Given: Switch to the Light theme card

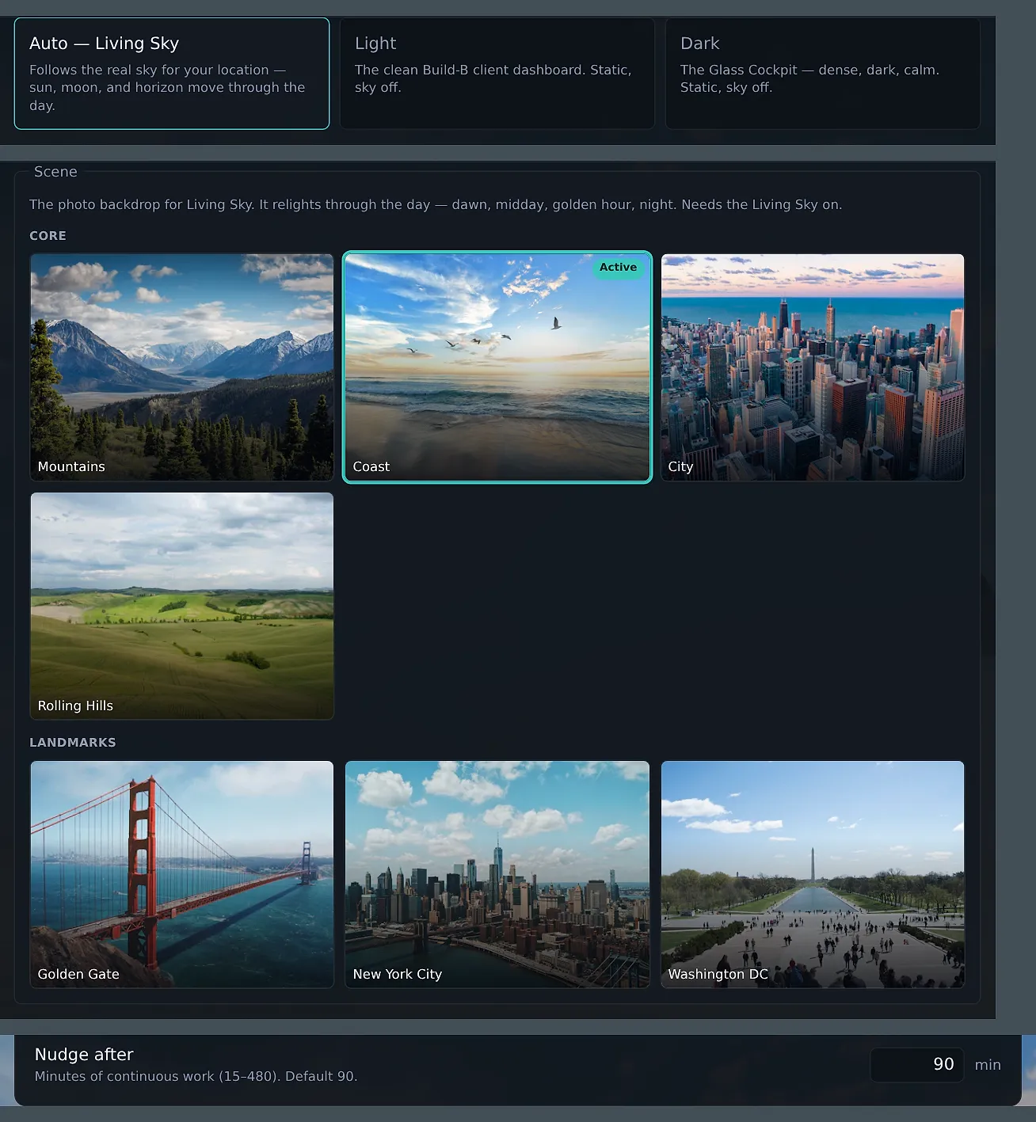Looking at the screenshot, I should pyautogui.click(x=497, y=74).
